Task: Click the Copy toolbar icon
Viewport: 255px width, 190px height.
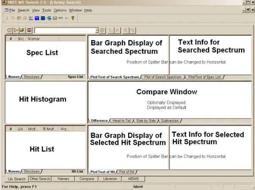Action: pos(13,18)
